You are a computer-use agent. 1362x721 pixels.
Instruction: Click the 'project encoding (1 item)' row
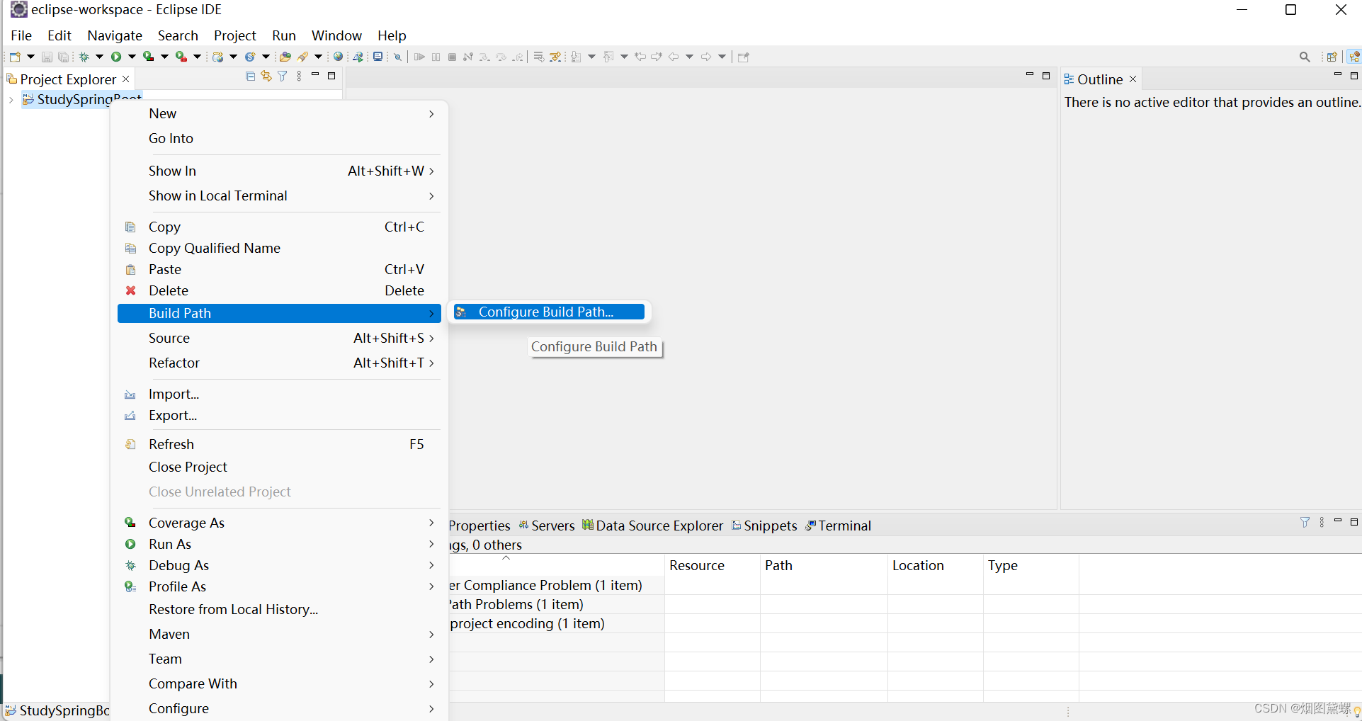pos(528,623)
